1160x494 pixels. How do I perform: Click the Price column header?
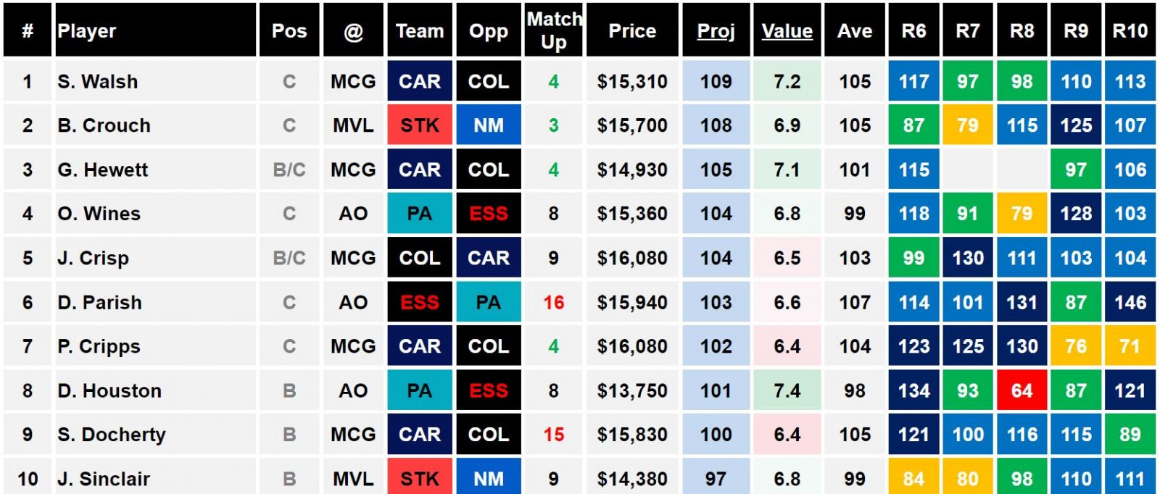tap(632, 30)
